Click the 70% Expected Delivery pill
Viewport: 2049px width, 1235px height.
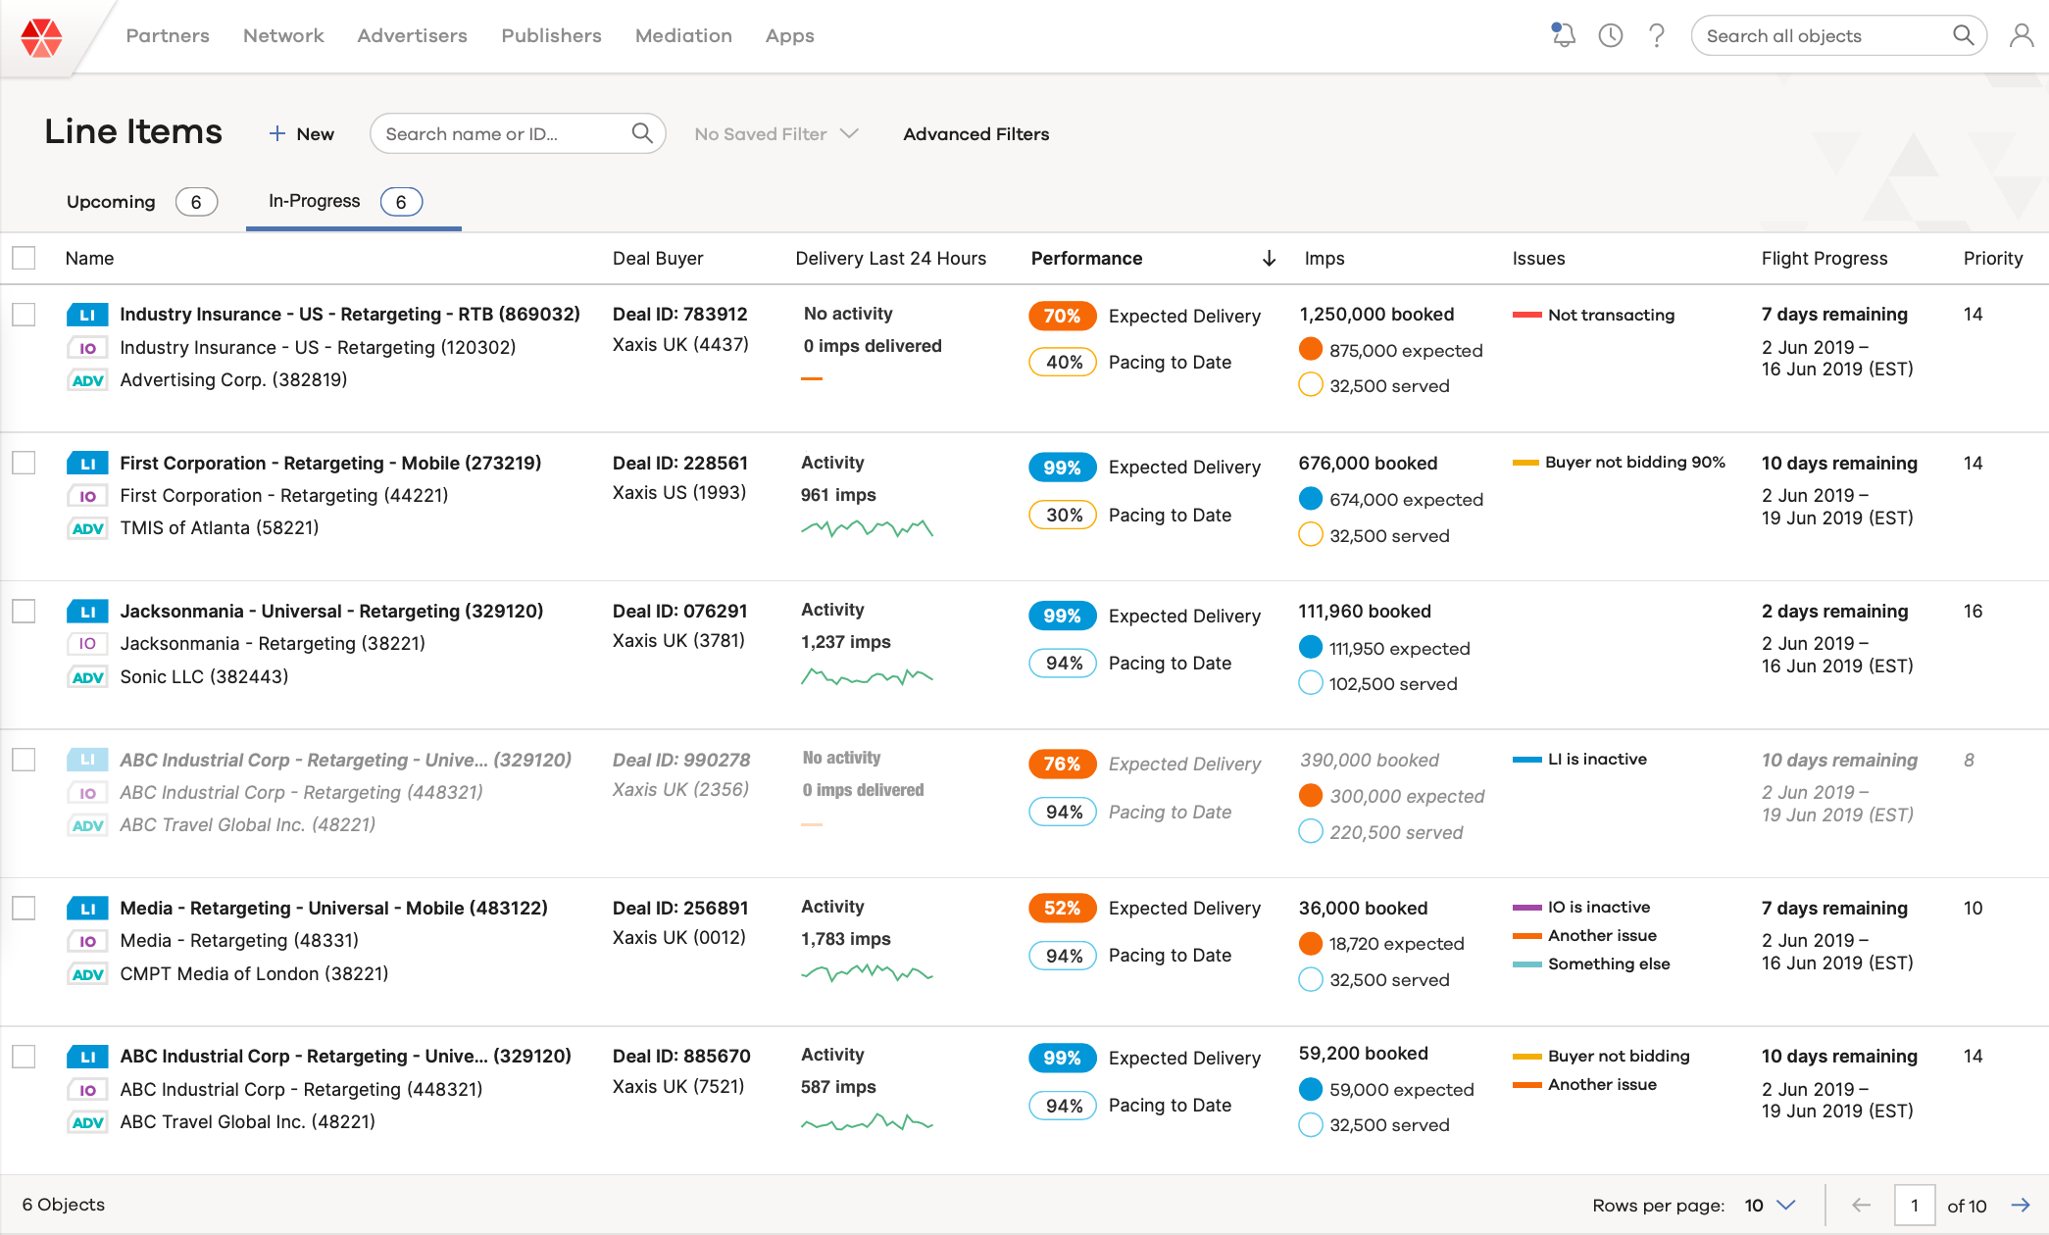(1062, 316)
